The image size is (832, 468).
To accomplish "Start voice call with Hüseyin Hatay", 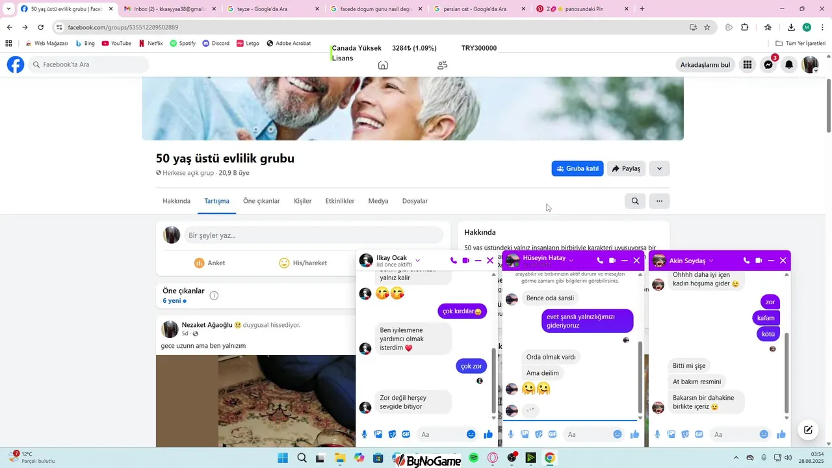I will coord(600,261).
